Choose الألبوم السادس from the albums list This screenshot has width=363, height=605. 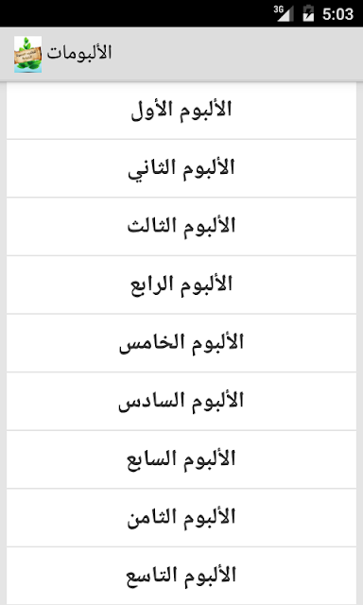coord(181,402)
